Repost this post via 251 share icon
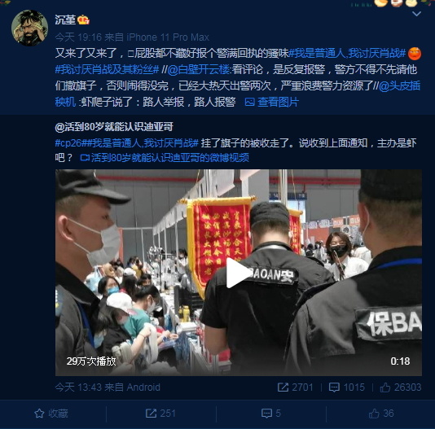The image size is (435, 429). (160, 414)
